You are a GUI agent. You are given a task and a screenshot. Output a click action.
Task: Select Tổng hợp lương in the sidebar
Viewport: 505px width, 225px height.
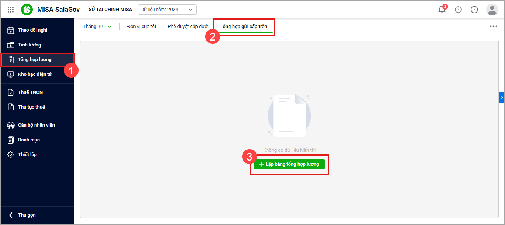pyautogui.click(x=35, y=60)
